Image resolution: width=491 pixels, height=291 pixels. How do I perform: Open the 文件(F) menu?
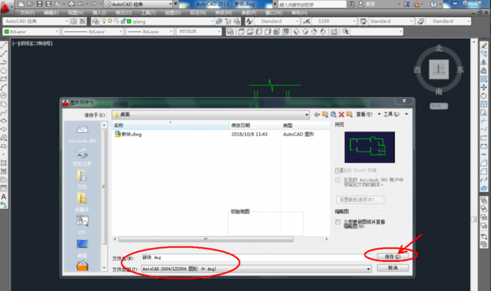(x=27, y=13)
